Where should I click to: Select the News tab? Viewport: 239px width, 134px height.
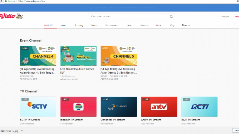[129, 25]
